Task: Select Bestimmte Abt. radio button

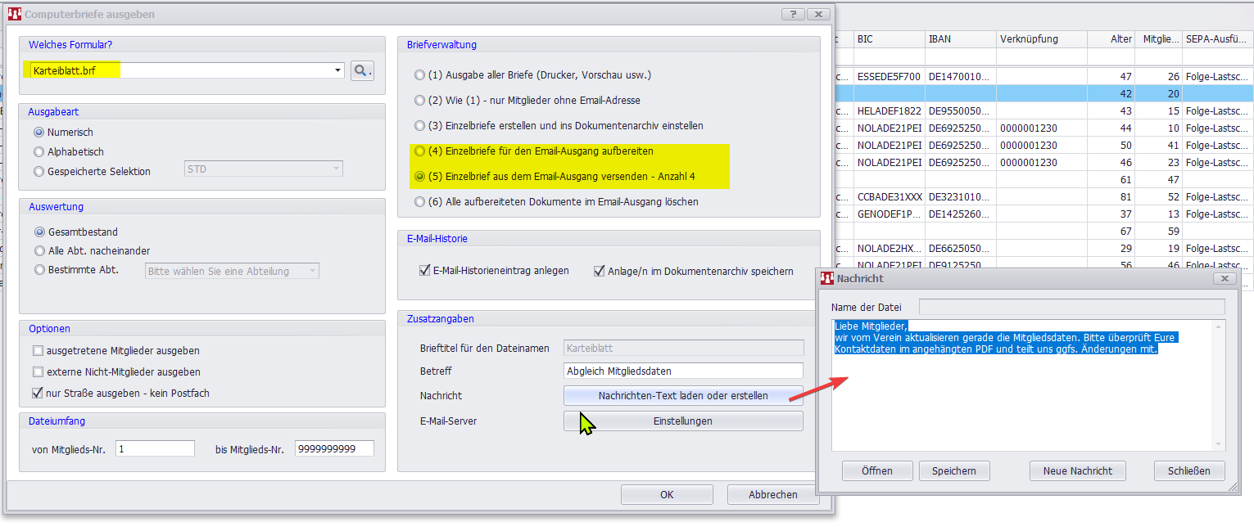Action: 38,270
